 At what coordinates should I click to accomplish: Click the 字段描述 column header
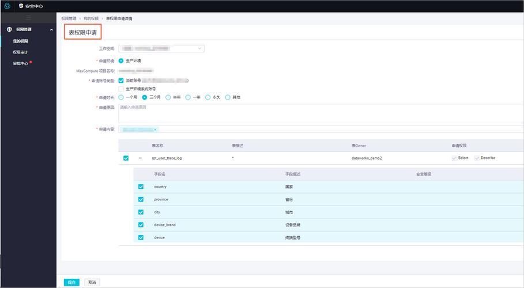point(292,174)
